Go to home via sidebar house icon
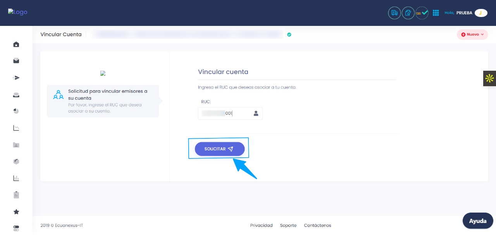The image size is (496, 235). 16,44
